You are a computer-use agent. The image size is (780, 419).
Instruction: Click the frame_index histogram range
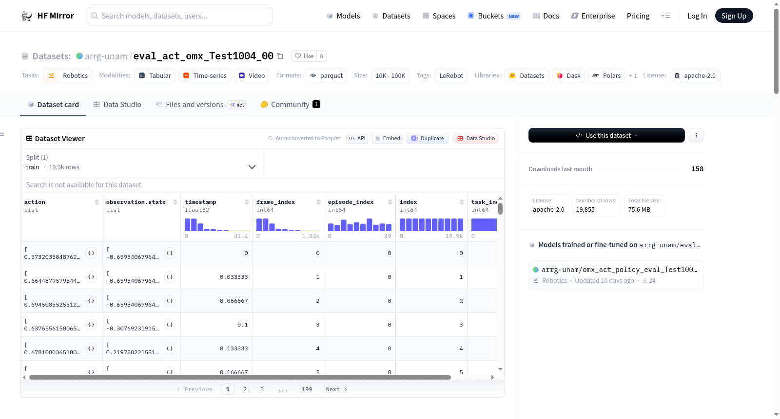[x=288, y=224]
